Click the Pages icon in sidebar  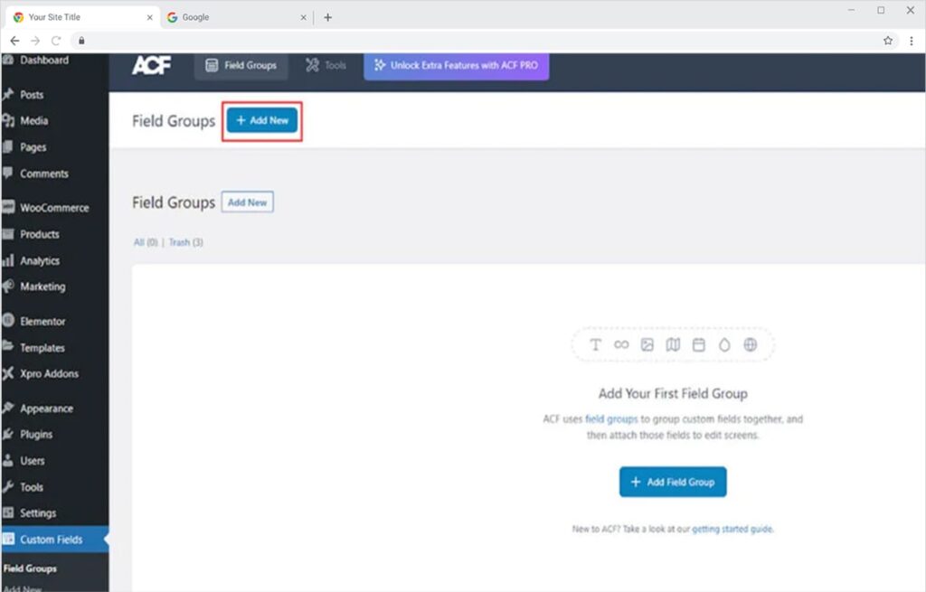click(7, 147)
